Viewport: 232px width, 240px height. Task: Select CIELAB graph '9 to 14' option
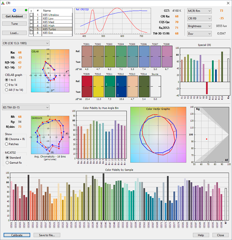[x=7, y=85]
